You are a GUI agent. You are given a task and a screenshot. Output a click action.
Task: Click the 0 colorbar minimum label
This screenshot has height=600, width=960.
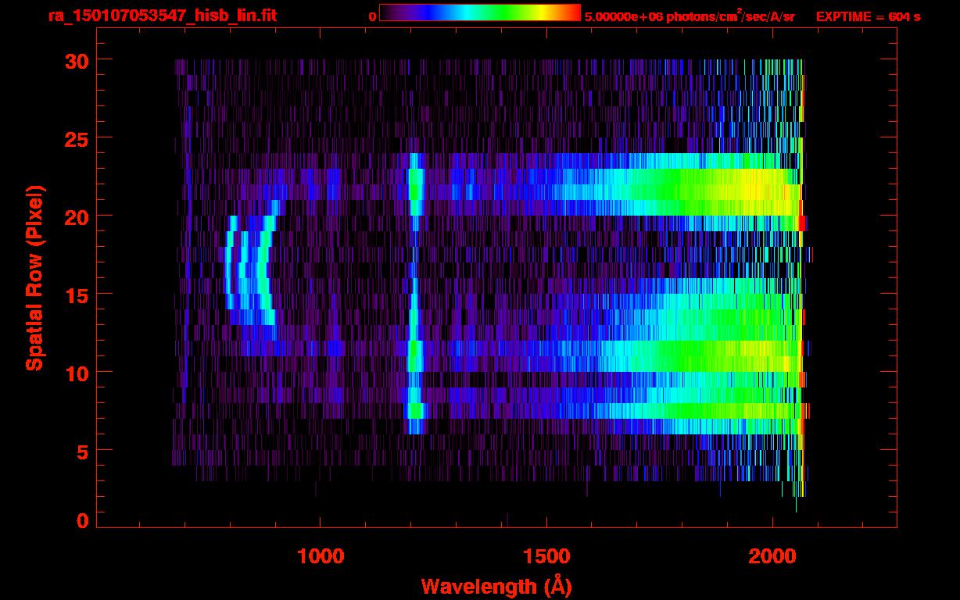372,16
